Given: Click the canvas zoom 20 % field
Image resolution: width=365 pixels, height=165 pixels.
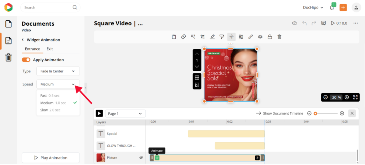Looking at the screenshot, I should (336, 97).
